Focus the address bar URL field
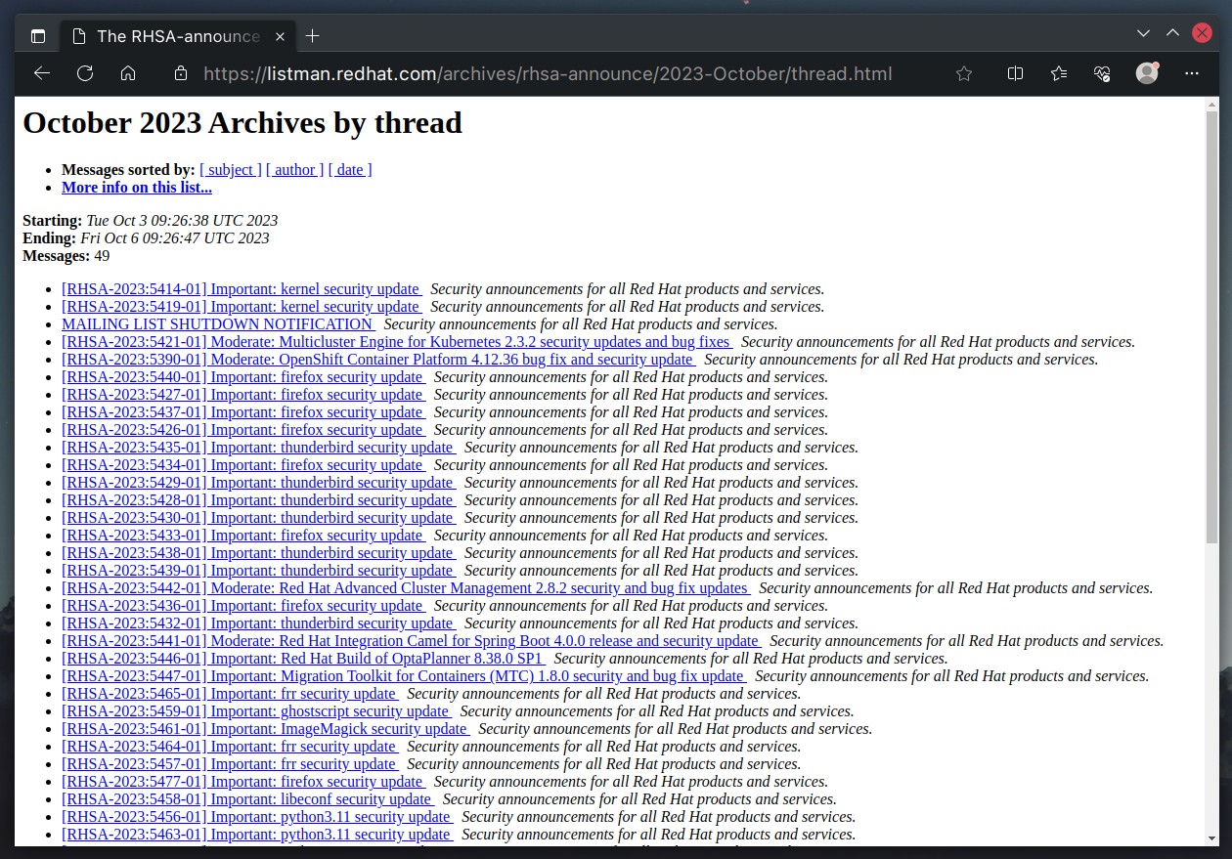This screenshot has width=1232, height=859. (x=548, y=73)
